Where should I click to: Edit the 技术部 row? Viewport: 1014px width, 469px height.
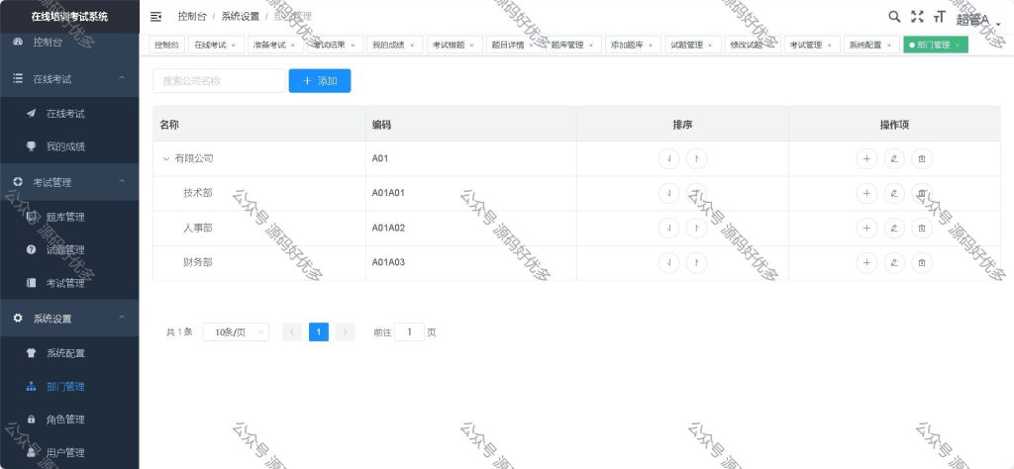pos(894,193)
